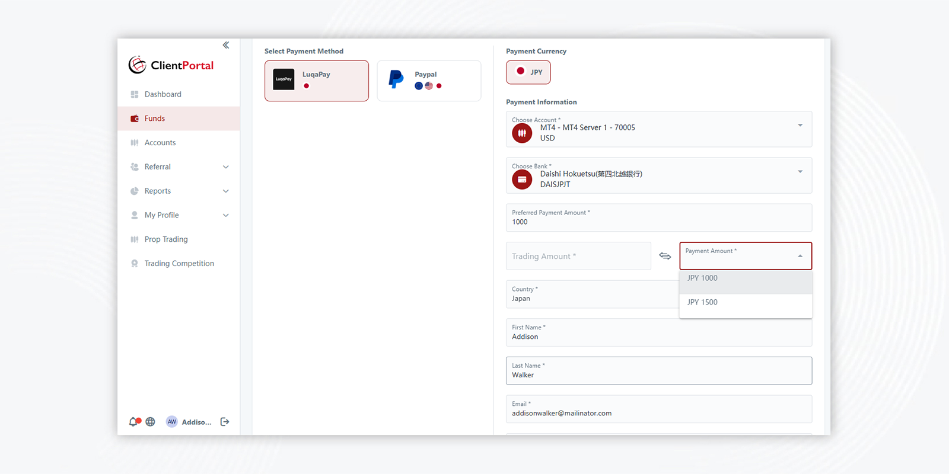Click the Trading Competition medal icon

[x=135, y=264]
